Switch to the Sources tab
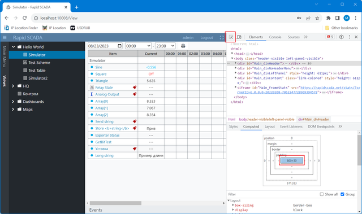 coord(294,37)
